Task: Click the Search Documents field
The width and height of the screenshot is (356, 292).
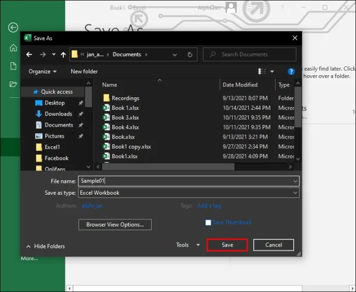Action: point(250,55)
